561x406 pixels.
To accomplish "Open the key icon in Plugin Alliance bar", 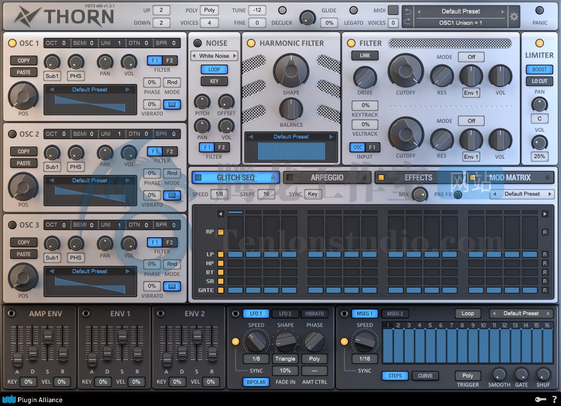I will (540, 399).
